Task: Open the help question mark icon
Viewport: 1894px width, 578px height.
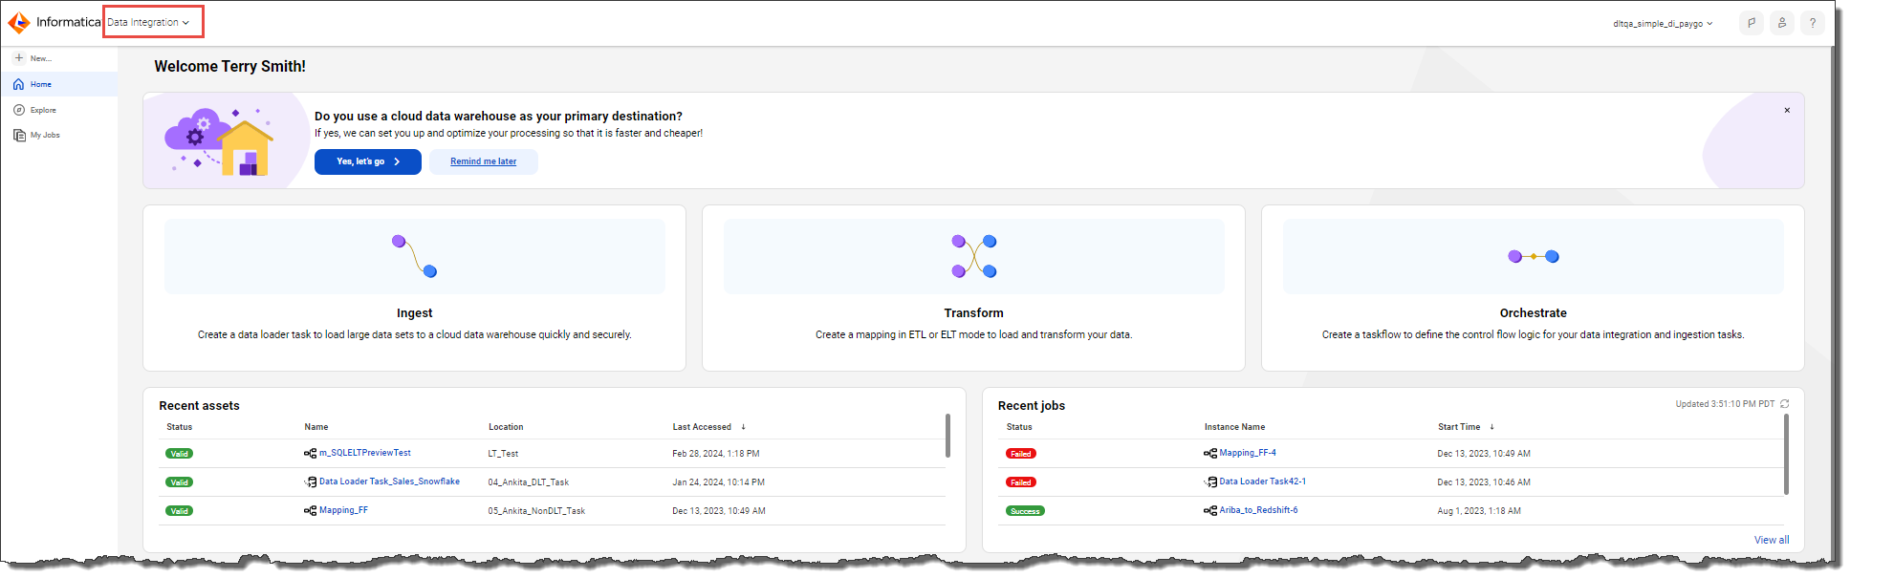Action: tap(1813, 23)
